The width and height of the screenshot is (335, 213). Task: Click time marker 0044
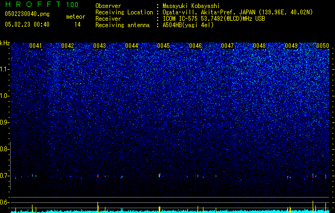(x=132, y=46)
